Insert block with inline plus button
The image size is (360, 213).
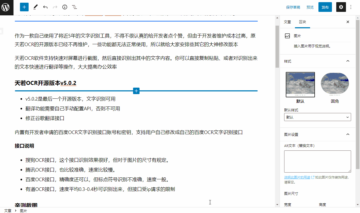pos(136,91)
